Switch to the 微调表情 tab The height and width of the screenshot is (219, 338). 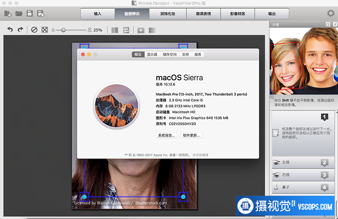(203, 14)
